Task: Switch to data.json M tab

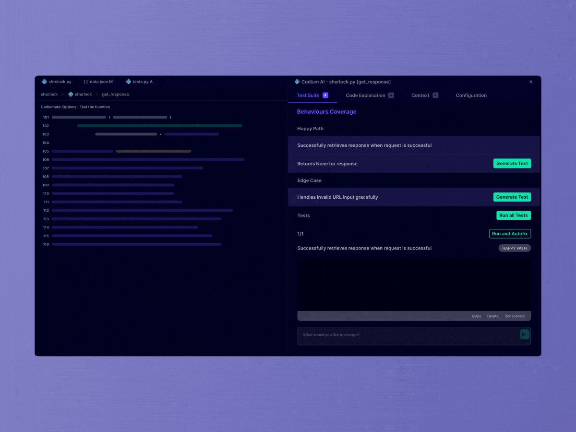Action: tap(98, 82)
